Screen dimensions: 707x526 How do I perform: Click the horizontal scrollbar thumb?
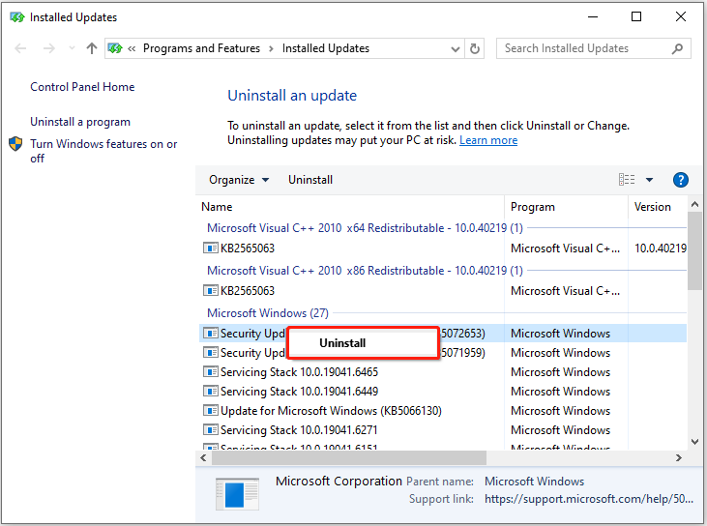coord(349,458)
